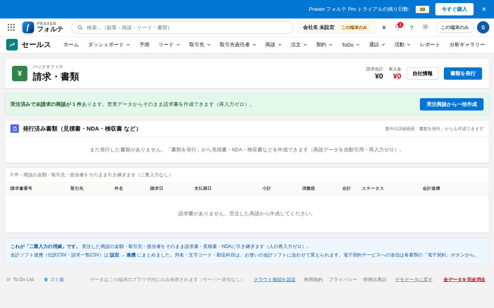The height and width of the screenshot is (308, 494).
Task: Close the trial banner with X
Action: pos(484,9)
